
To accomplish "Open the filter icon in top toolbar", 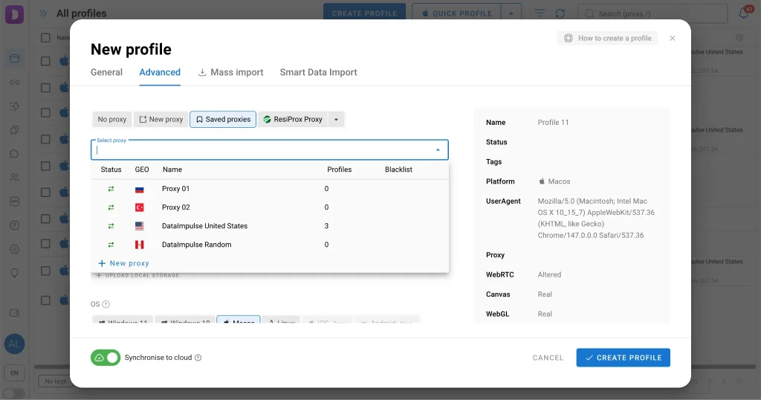I will coord(540,13).
